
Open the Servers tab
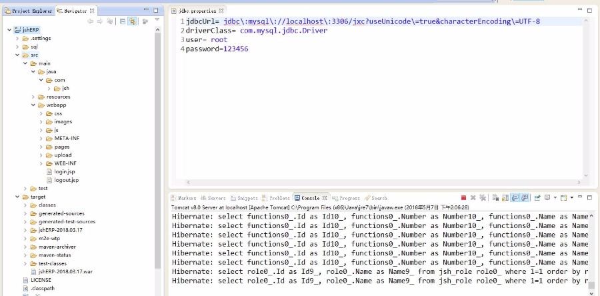[x=213, y=198]
